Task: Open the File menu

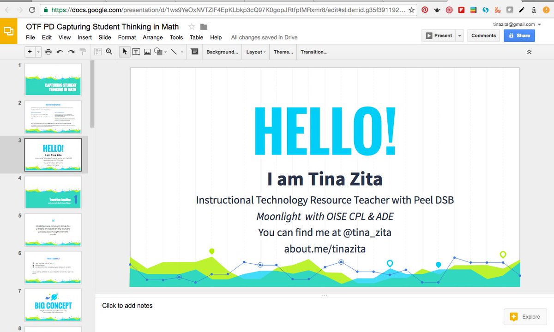Action: pos(30,37)
